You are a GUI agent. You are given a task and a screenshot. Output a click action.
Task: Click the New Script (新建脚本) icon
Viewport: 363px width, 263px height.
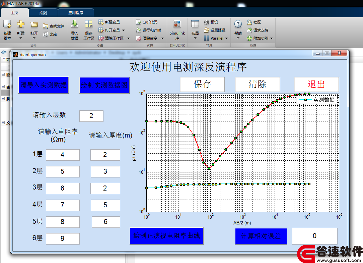7,24
